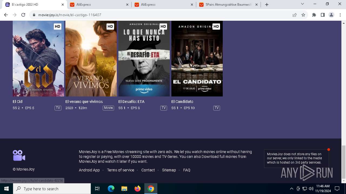Viewport: 346px width, 194px height.
Task: Click the TV badge under El Candidato
Action: coord(217,108)
